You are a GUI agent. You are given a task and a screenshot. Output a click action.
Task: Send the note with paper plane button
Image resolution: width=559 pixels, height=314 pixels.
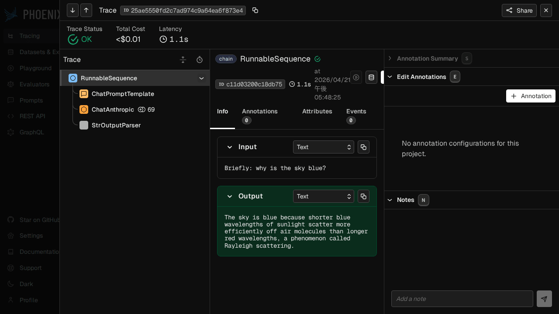(544, 299)
